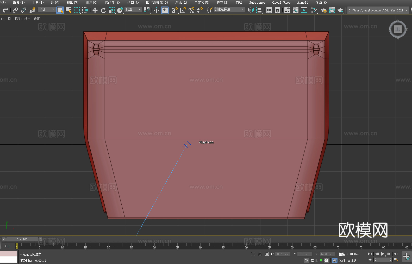Image resolution: width=412 pixels, height=264 pixels.
Task: Click the Mirror tool icon
Action: pos(251,10)
